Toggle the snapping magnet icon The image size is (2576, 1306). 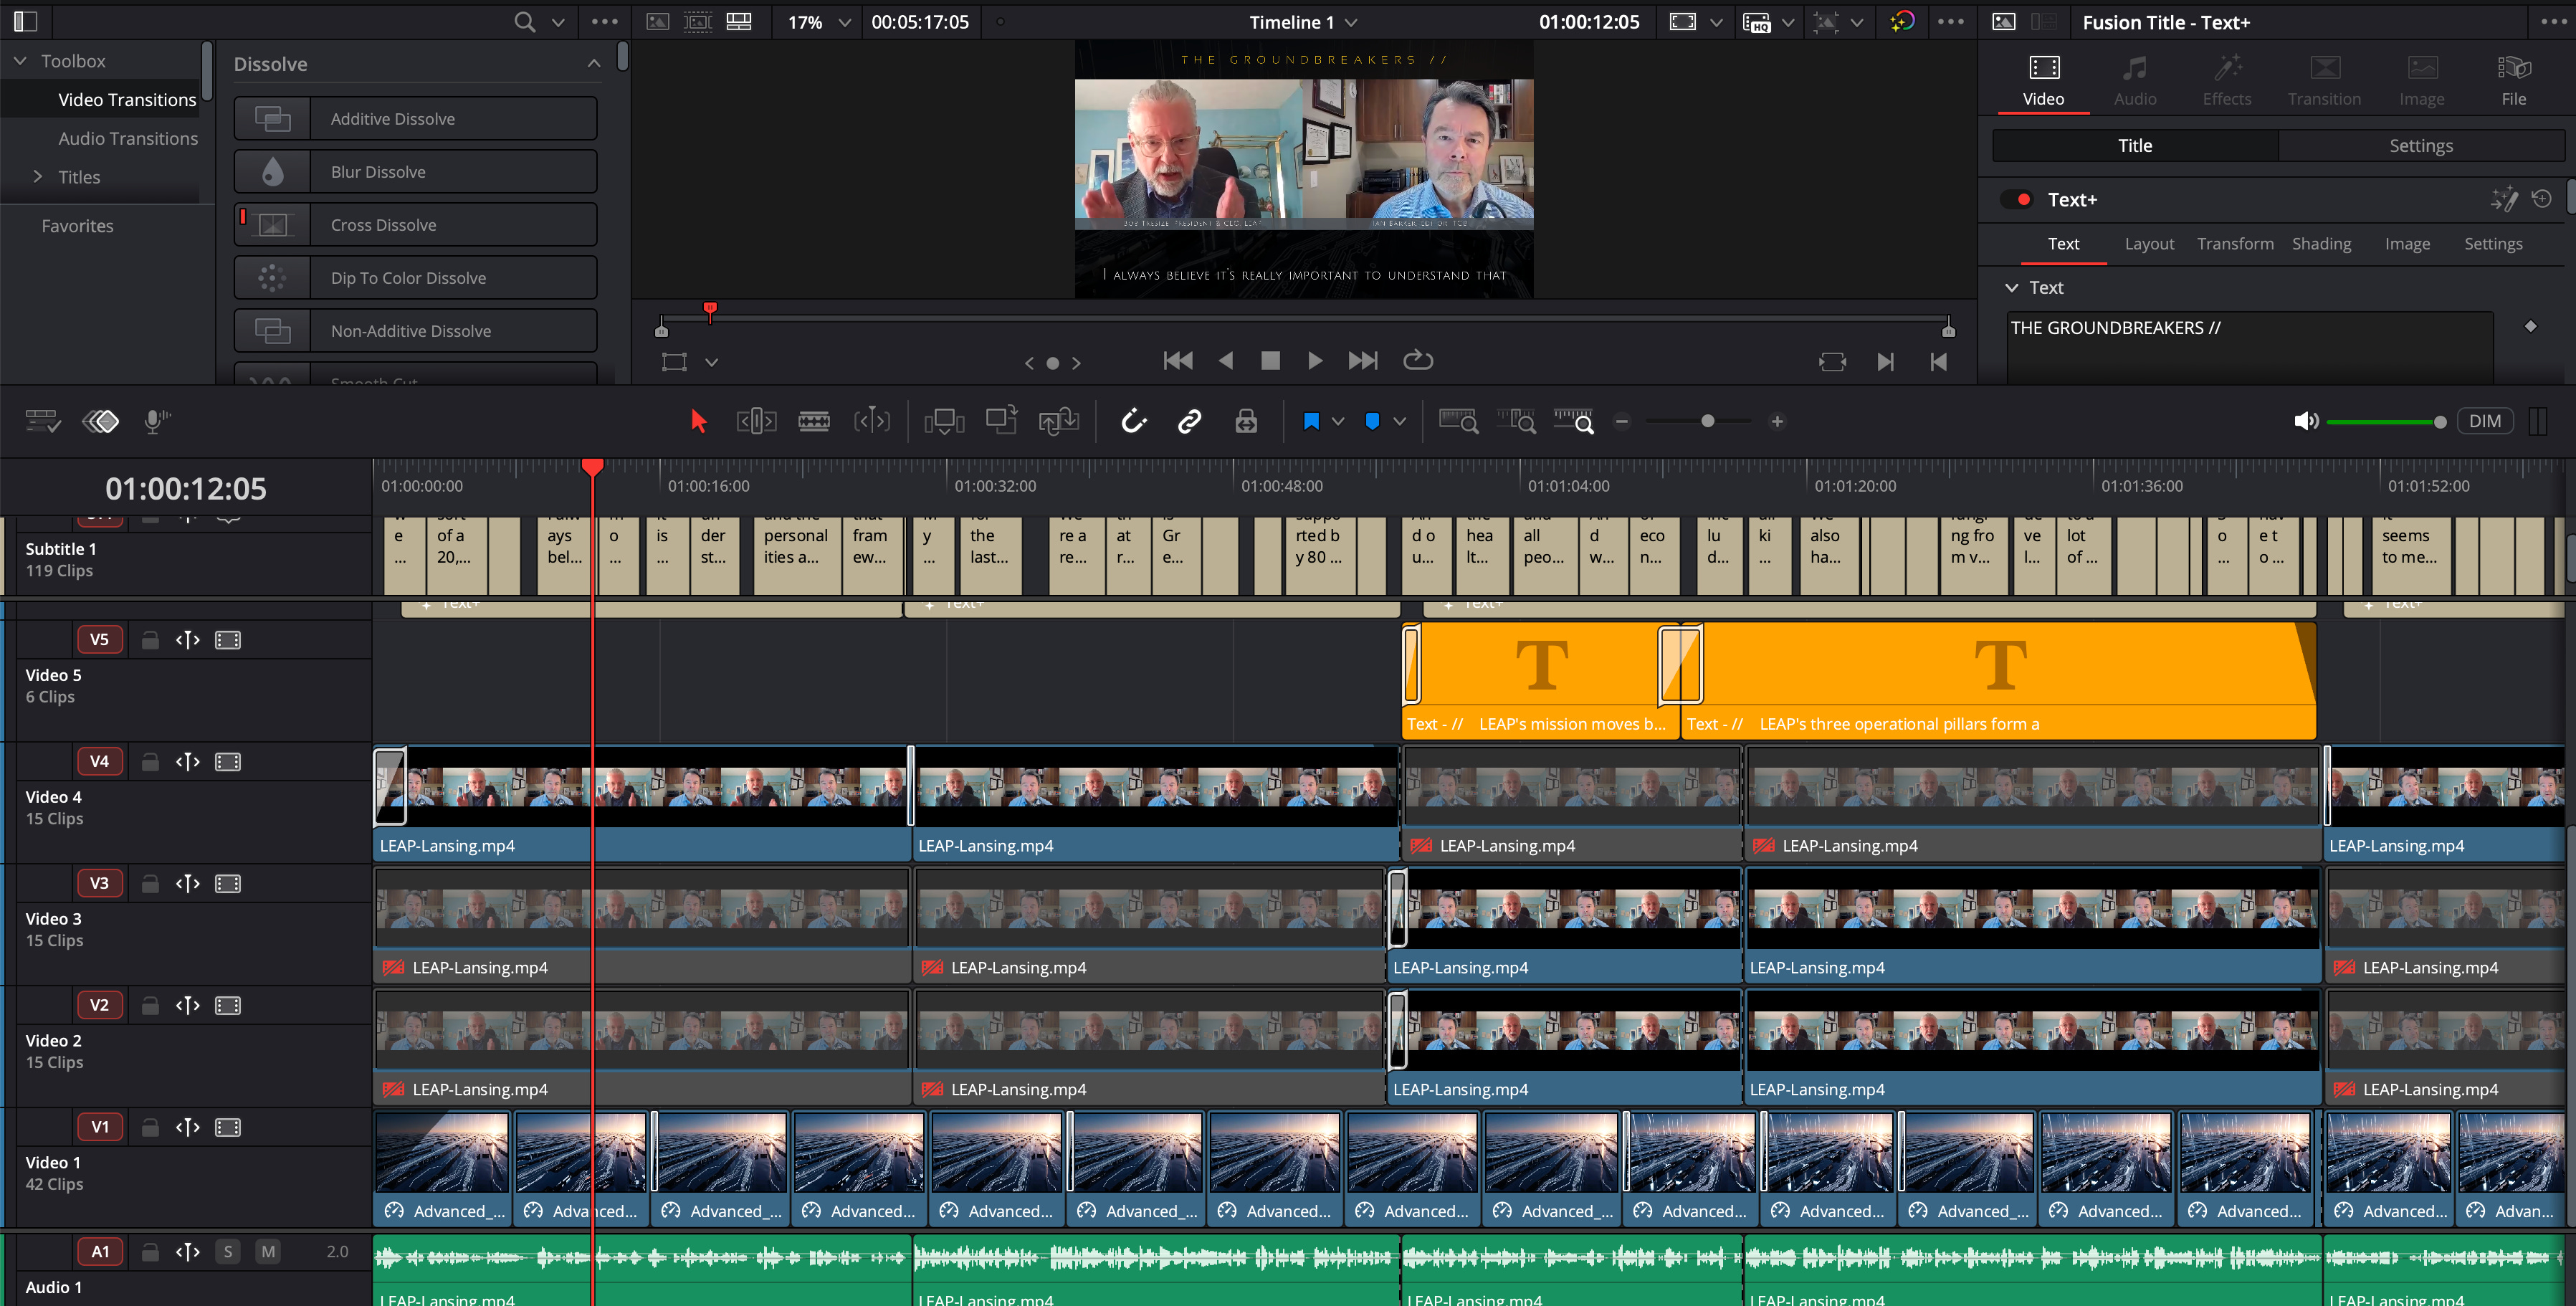[1133, 421]
